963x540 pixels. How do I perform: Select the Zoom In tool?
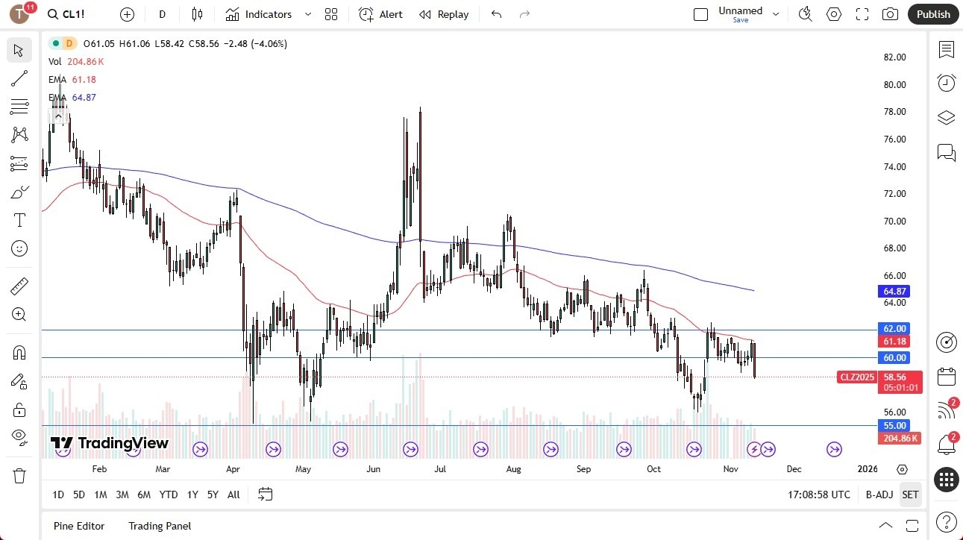click(x=19, y=314)
